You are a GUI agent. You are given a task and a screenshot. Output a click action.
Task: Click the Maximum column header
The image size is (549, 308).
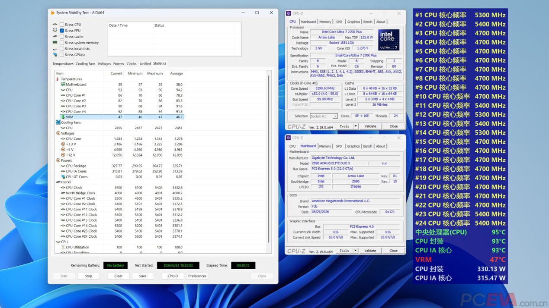click(154, 73)
